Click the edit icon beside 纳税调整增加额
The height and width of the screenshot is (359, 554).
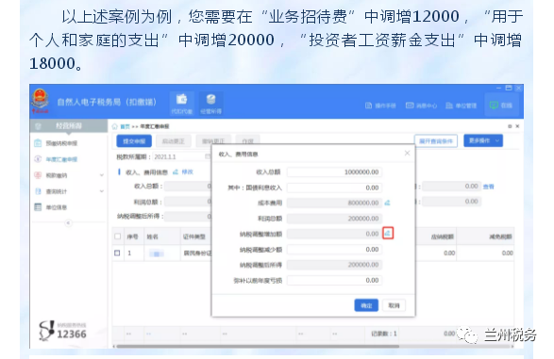[388, 234]
